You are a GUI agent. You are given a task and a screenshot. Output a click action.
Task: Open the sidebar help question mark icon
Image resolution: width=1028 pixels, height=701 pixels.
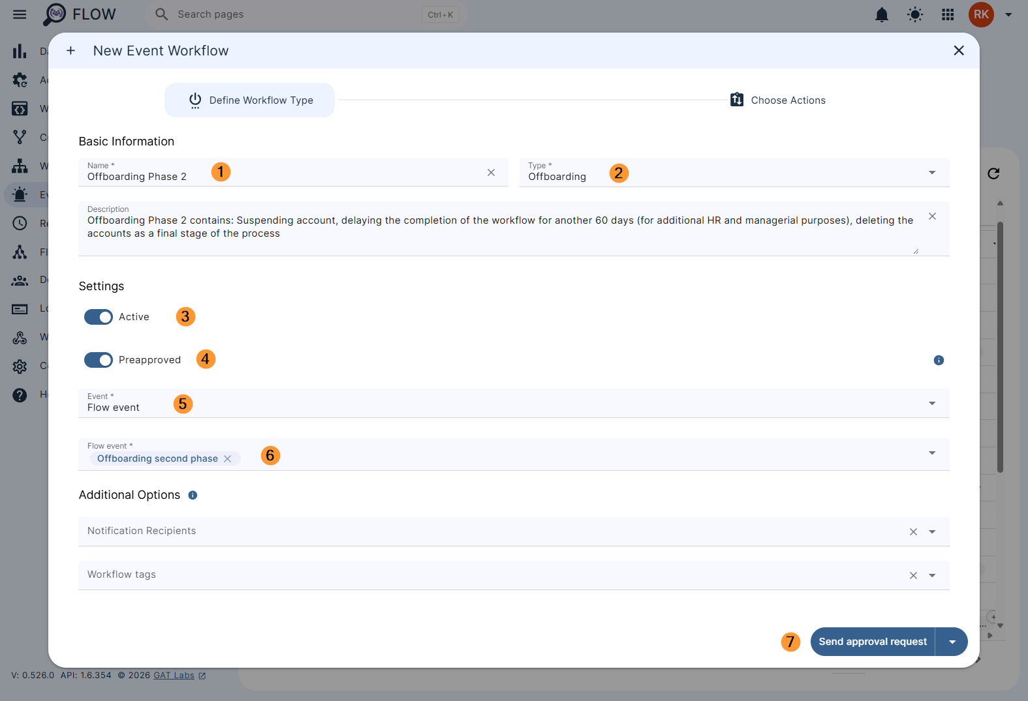pos(20,395)
